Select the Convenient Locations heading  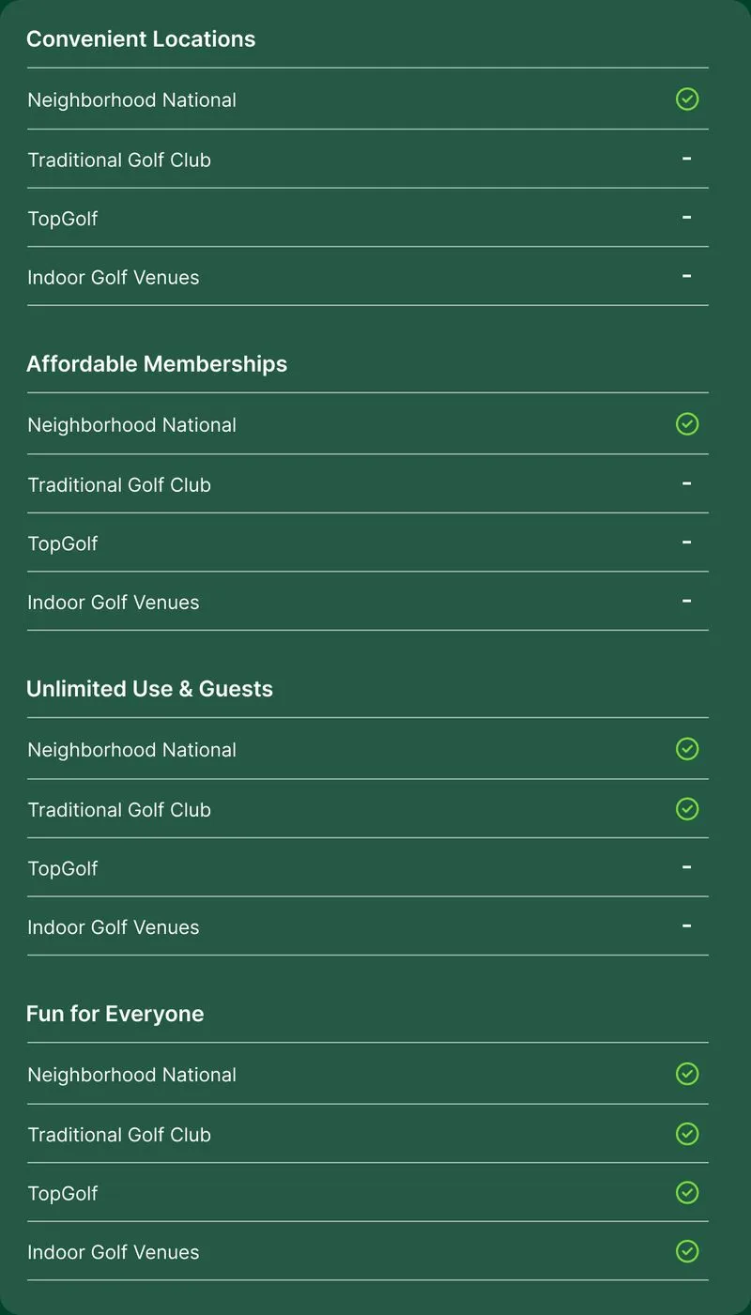[x=141, y=38]
